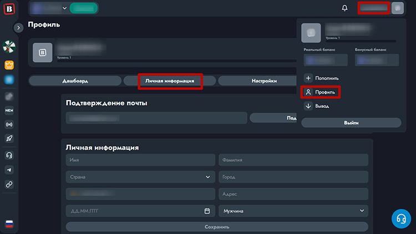Click the Бонусный баланс value box
The height and width of the screenshot is (234, 416).
point(377,60)
